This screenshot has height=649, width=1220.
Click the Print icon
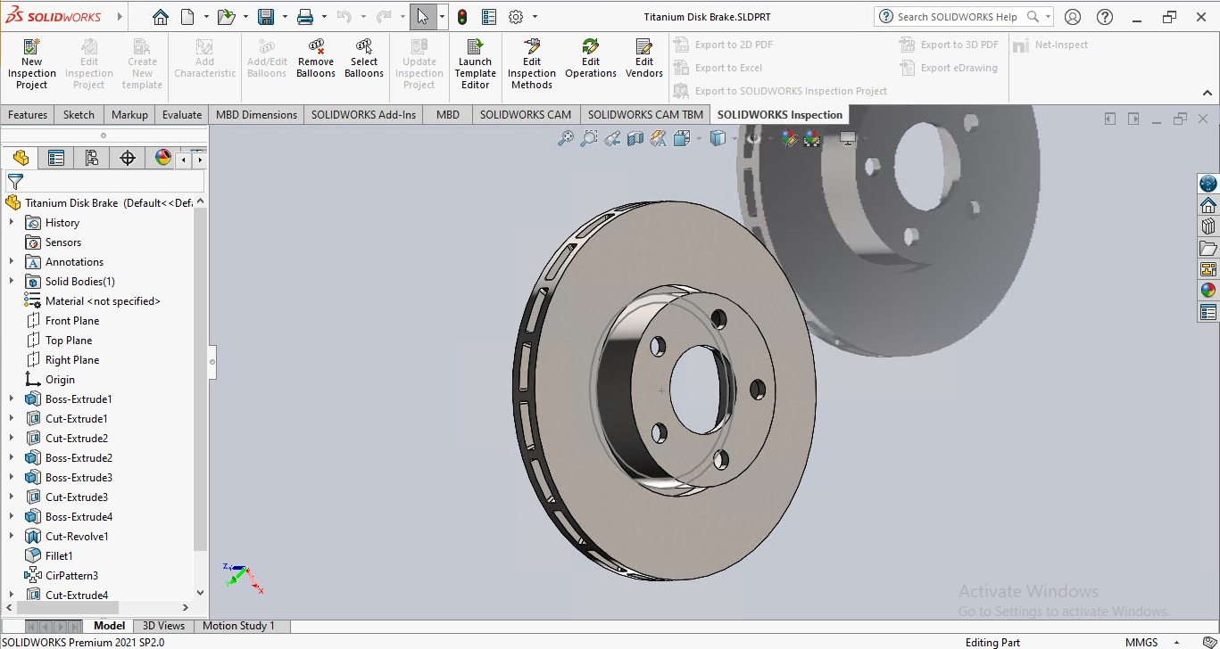pyautogui.click(x=305, y=17)
